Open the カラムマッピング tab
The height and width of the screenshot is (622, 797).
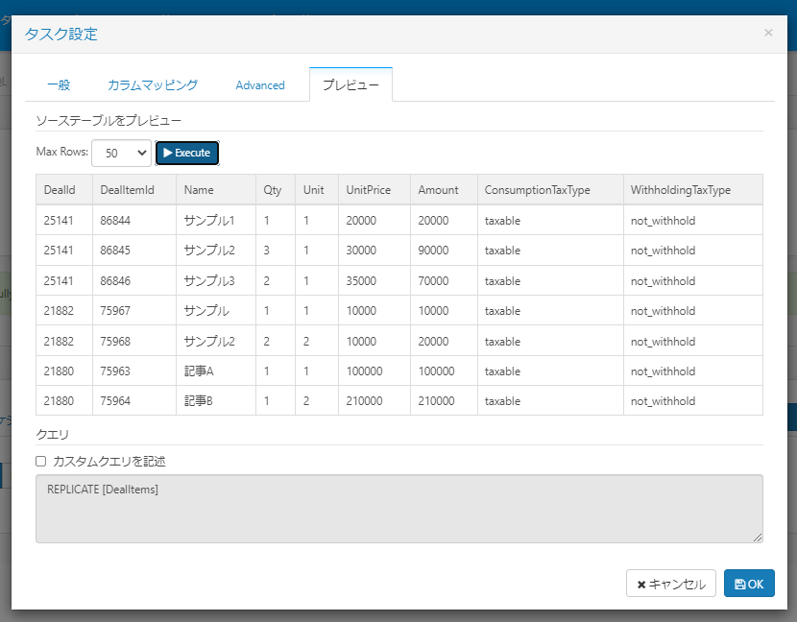click(153, 84)
